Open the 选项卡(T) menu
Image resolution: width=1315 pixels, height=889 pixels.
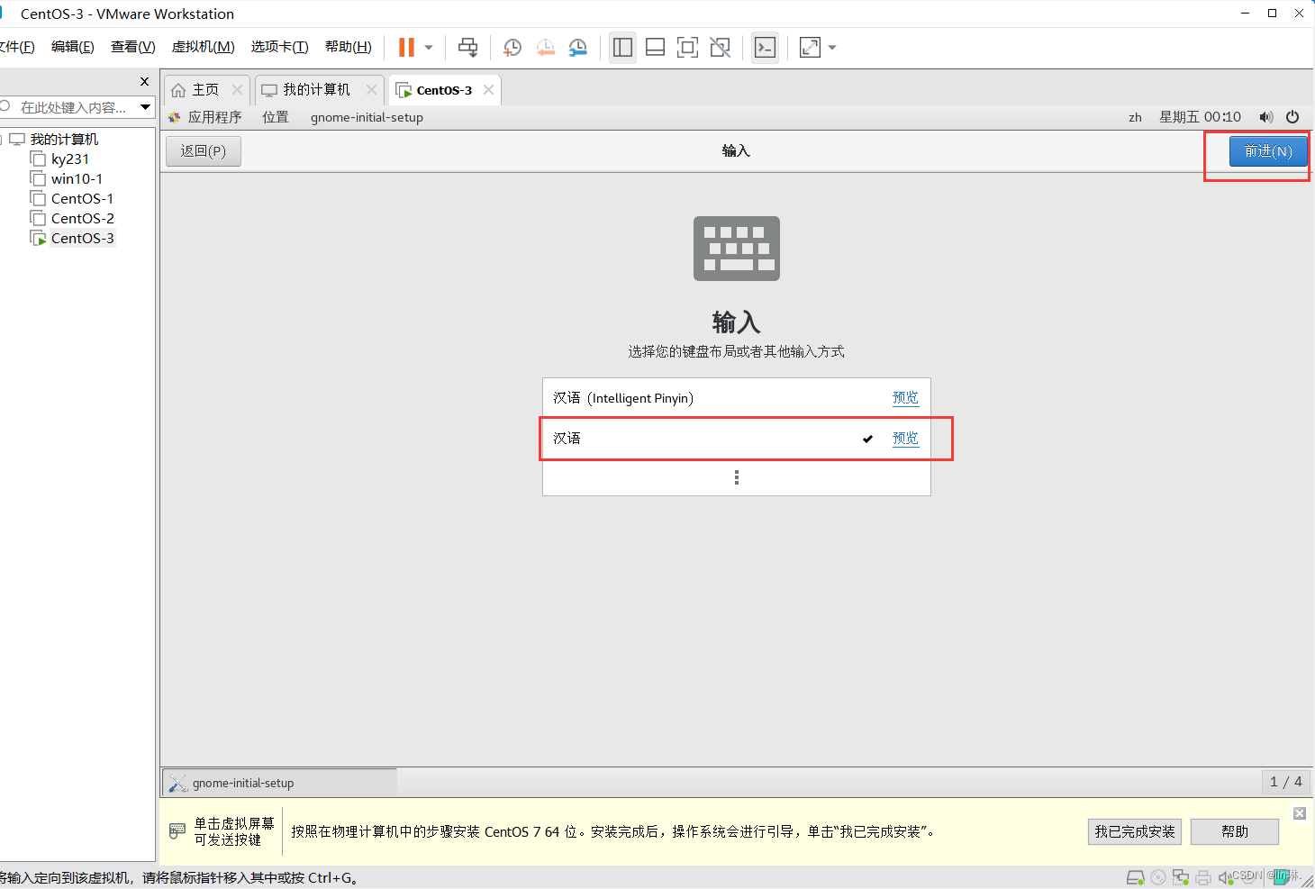(x=280, y=47)
